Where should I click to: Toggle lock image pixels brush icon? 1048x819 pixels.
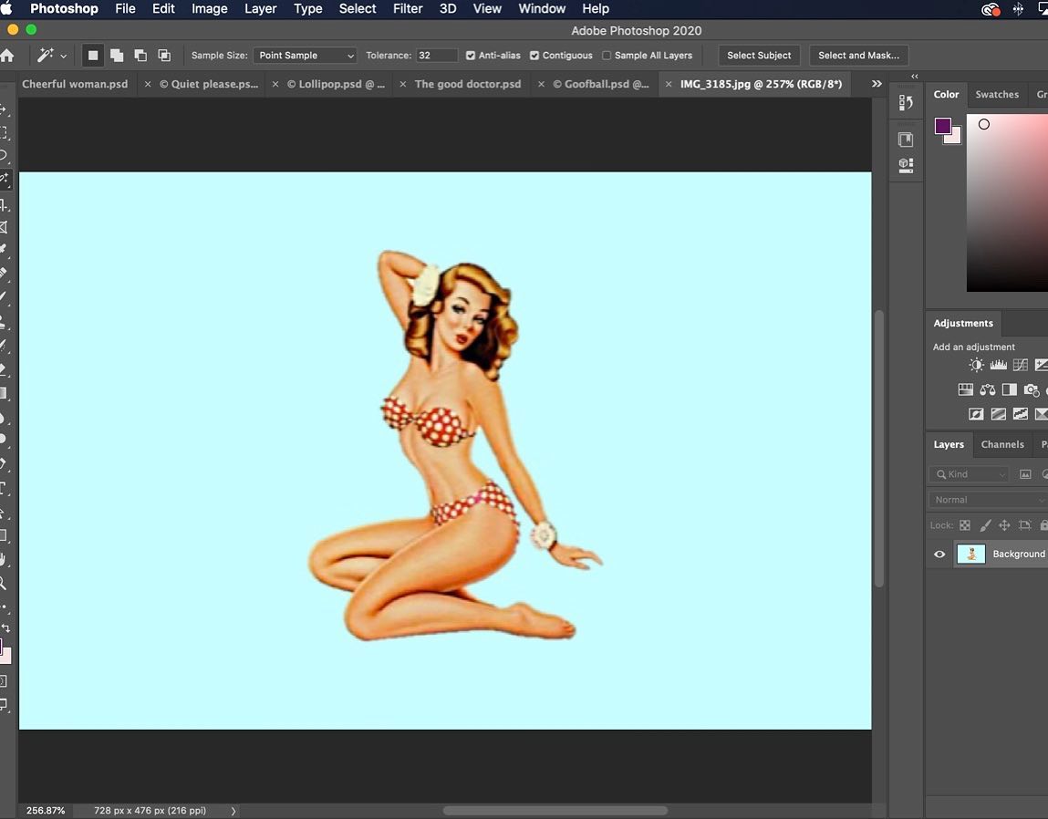click(985, 525)
